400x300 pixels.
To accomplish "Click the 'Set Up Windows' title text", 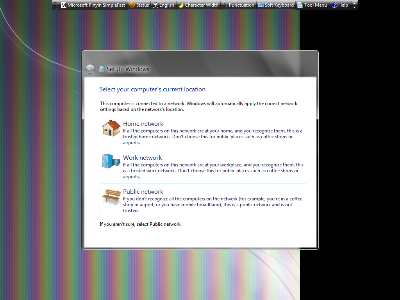I will [128, 69].
